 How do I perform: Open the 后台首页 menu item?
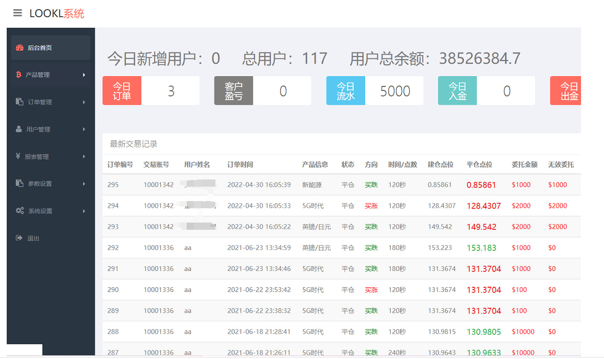coord(51,48)
